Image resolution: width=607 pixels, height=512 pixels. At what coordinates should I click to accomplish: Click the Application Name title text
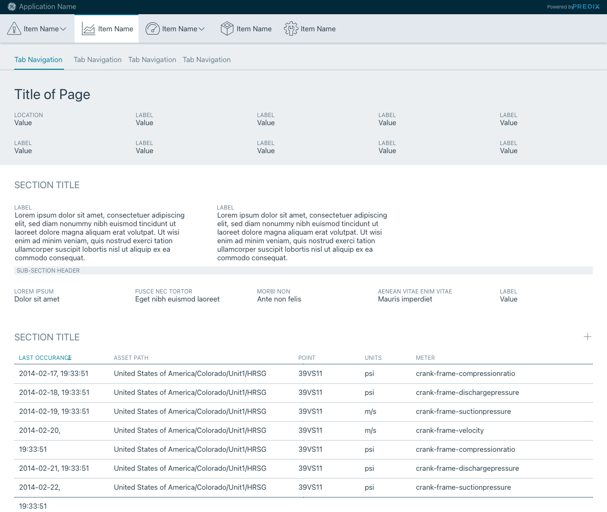coord(47,7)
